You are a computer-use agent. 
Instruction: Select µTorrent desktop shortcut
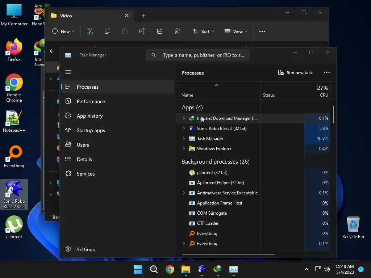(14, 227)
